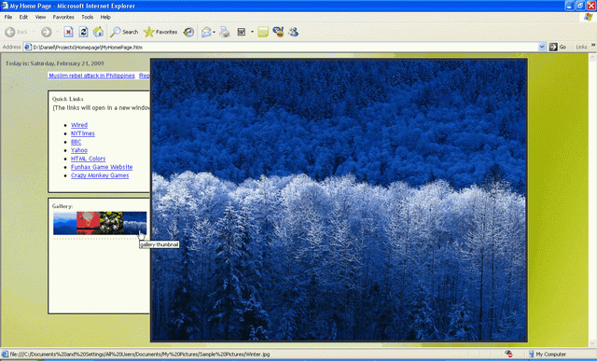Viewport: 597px width, 361px height.
Task: Refresh the page with the Refresh icon
Action: pyautogui.click(x=83, y=32)
